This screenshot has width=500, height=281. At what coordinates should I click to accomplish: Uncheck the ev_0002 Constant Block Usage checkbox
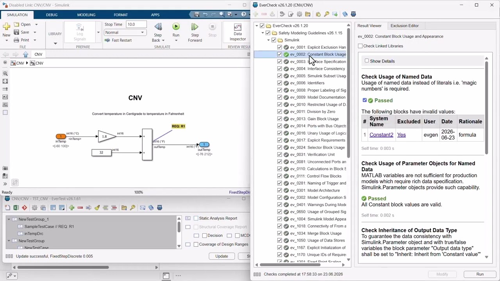click(x=280, y=54)
